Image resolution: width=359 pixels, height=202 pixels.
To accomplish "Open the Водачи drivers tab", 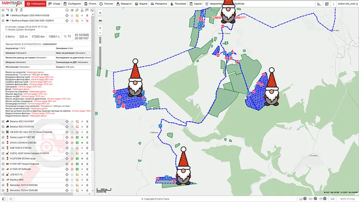I will [x=141, y=4].
